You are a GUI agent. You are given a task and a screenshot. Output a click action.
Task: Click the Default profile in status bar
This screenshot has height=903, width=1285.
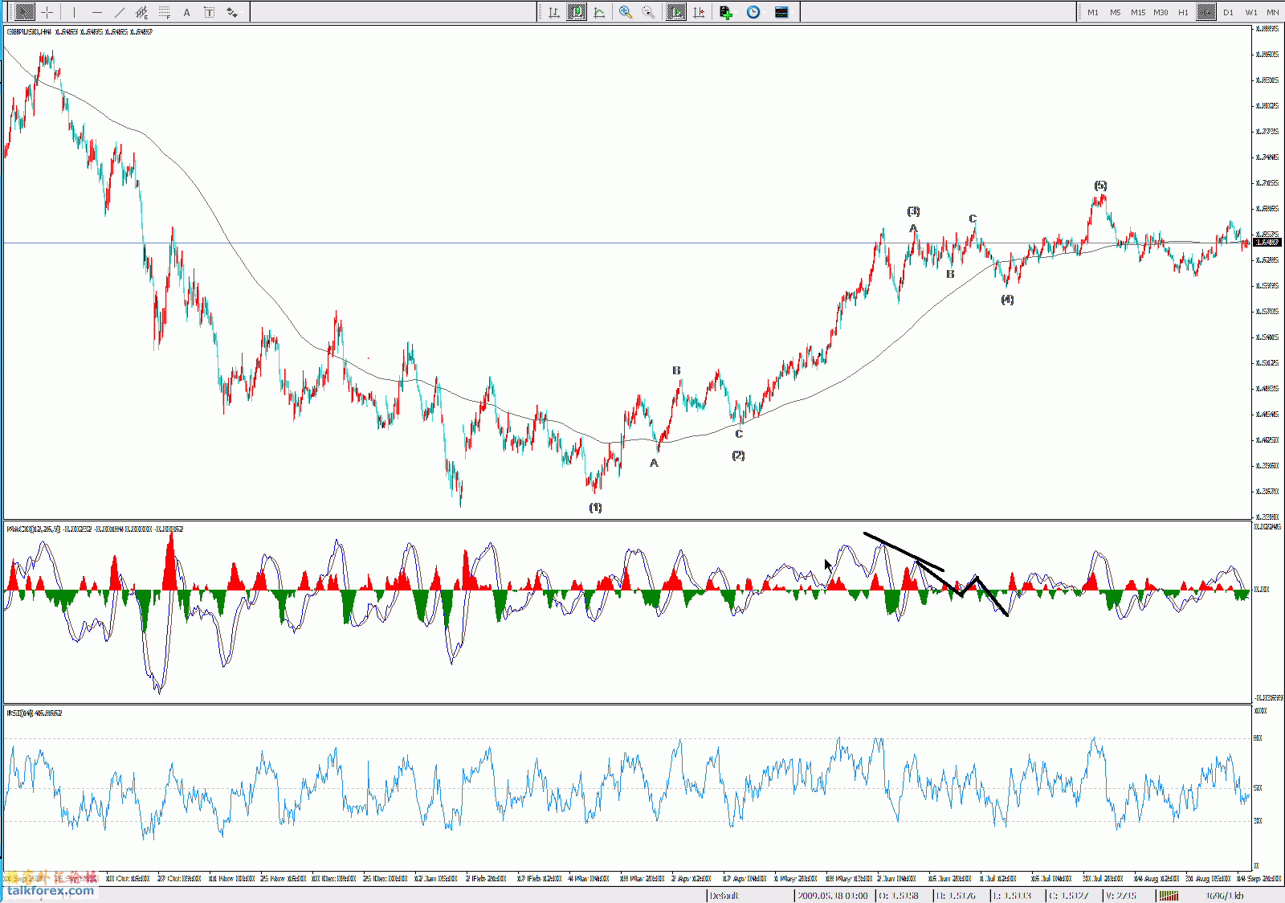(x=724, y=896)
